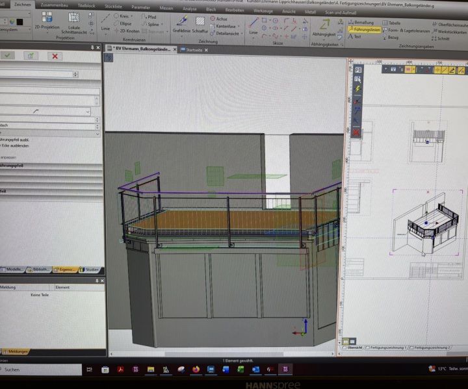Viewport: 468px width, 389px height.
Task: Pin the properties panel
Action: pyautogui.click(x=92, y=47)
